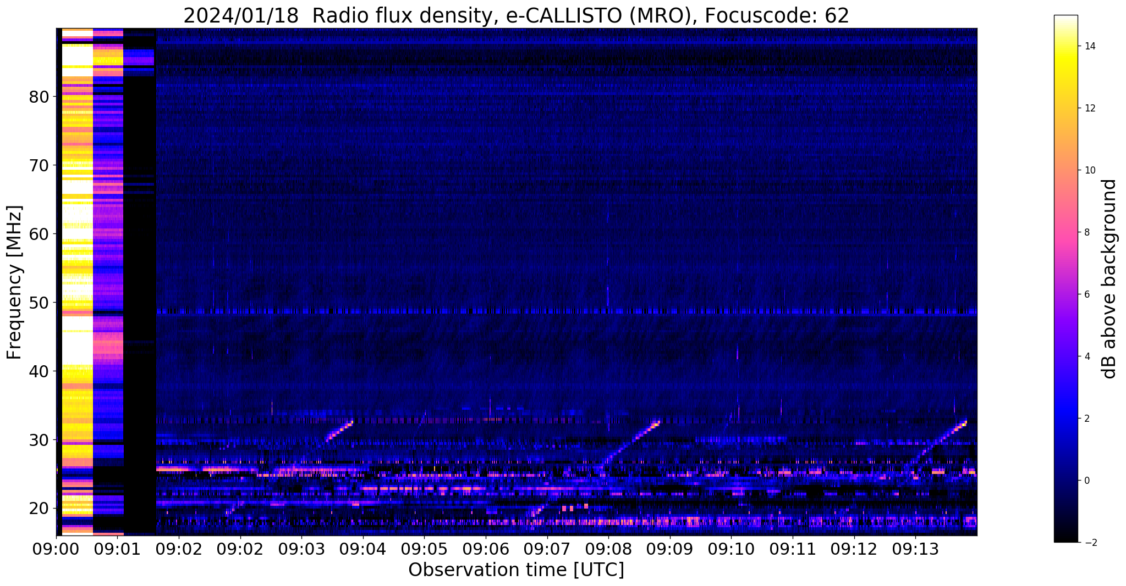Click the Frequency [MHz] axis label
The image size is (1126, 586).
(x=15, y=282)
